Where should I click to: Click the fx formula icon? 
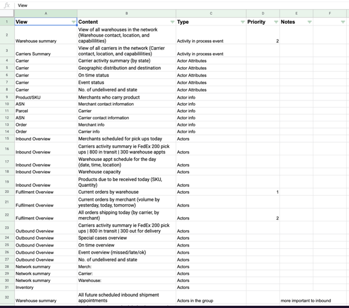7,5
